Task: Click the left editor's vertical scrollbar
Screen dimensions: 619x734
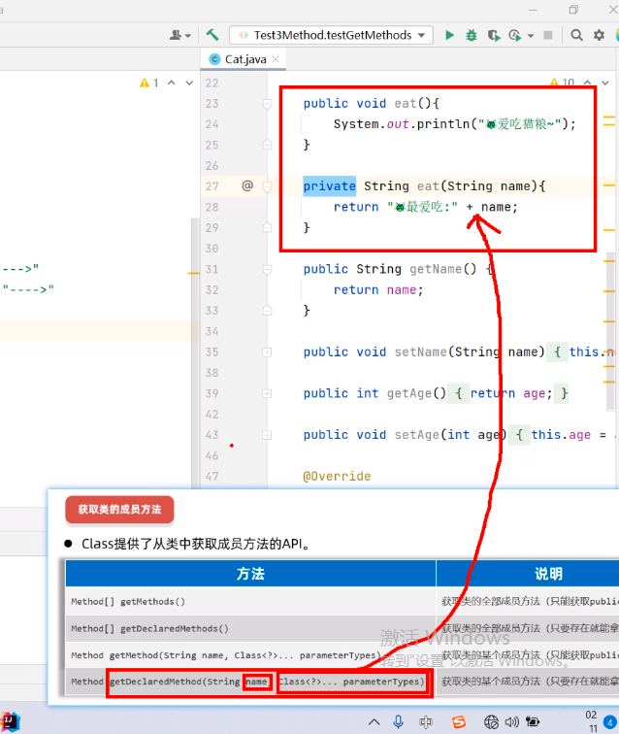Action: (195, 351)
